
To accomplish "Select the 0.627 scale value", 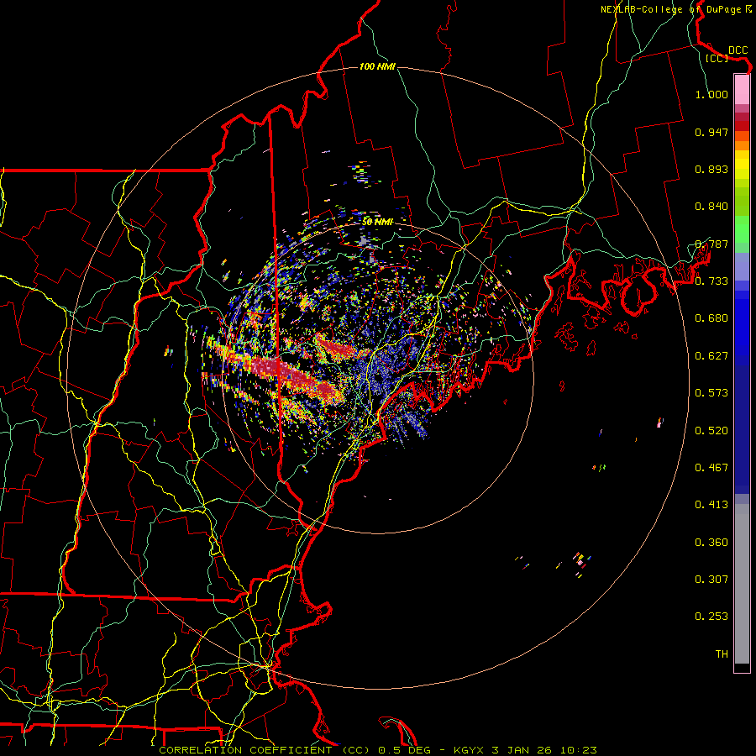I will coord(711,356).
